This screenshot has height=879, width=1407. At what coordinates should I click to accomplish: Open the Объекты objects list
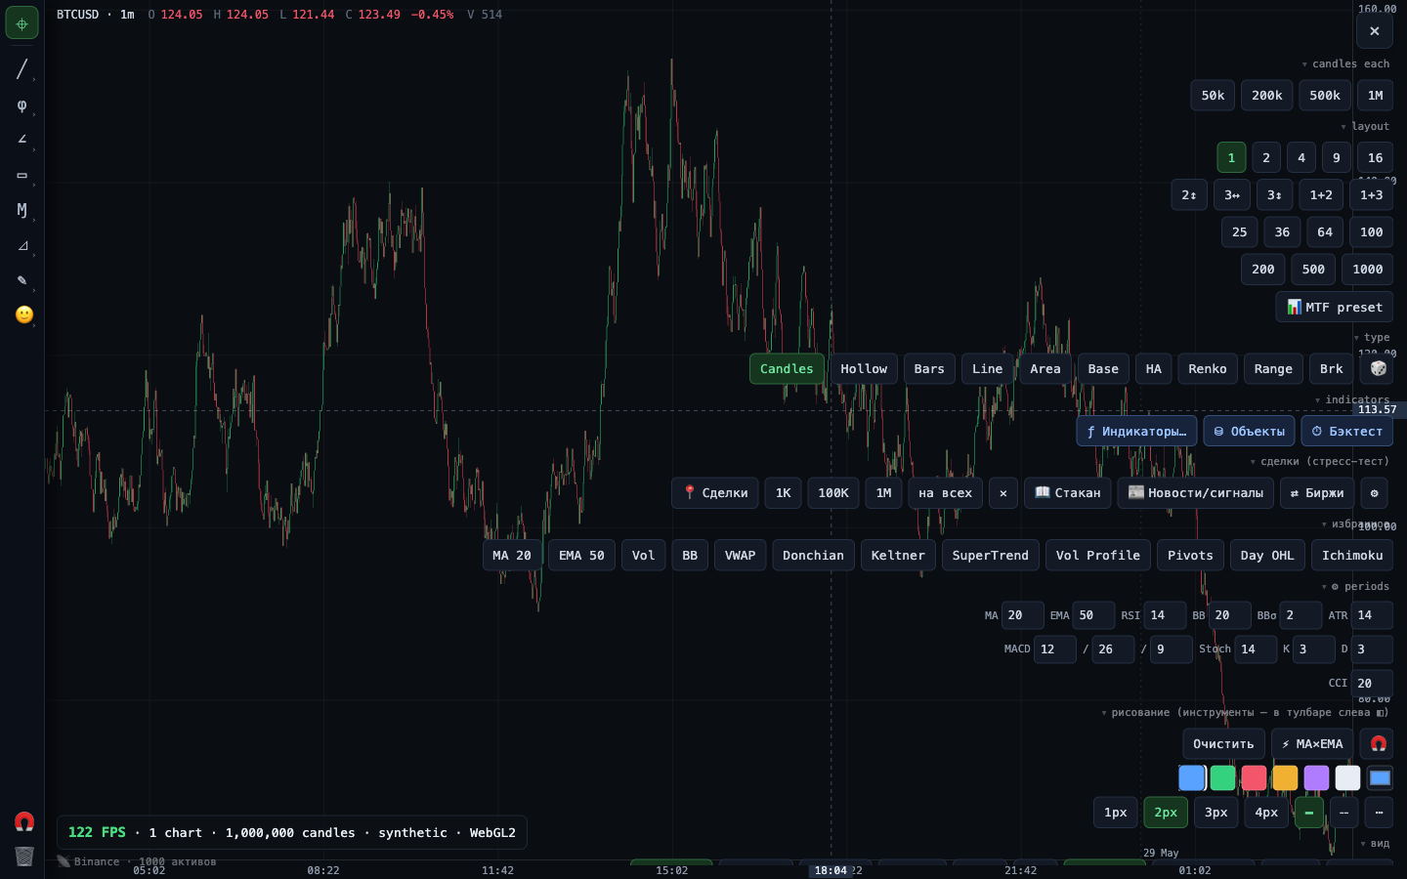pyautogui.click(x=1249, y=431)
